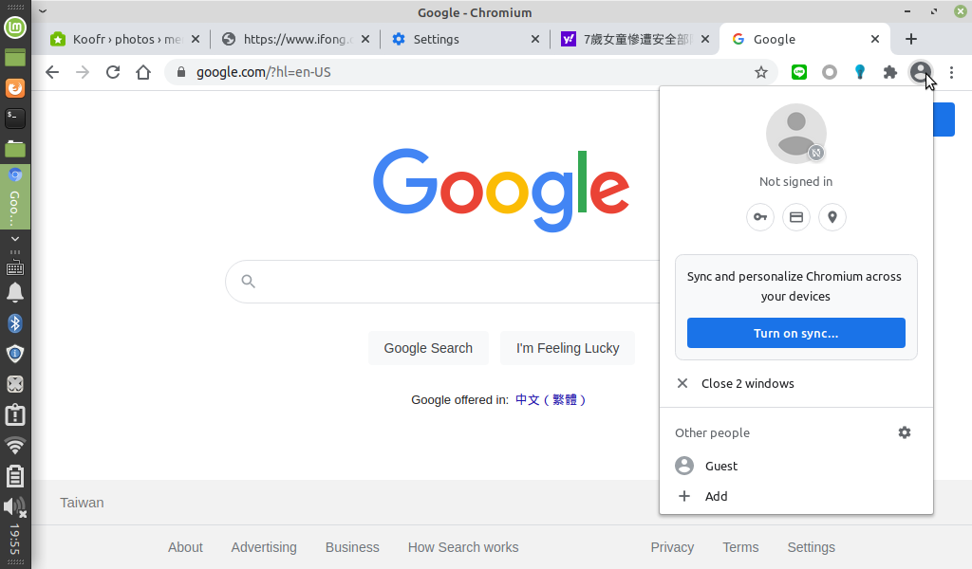
Task: Expand the left panel chevron below Chromium
Action: coord(15,238)
